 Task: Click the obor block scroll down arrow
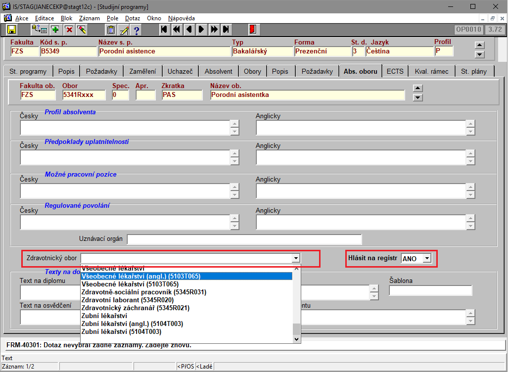click(418, 97)
